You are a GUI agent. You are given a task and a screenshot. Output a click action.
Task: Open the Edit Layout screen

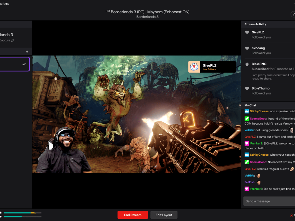pos(164,215)
